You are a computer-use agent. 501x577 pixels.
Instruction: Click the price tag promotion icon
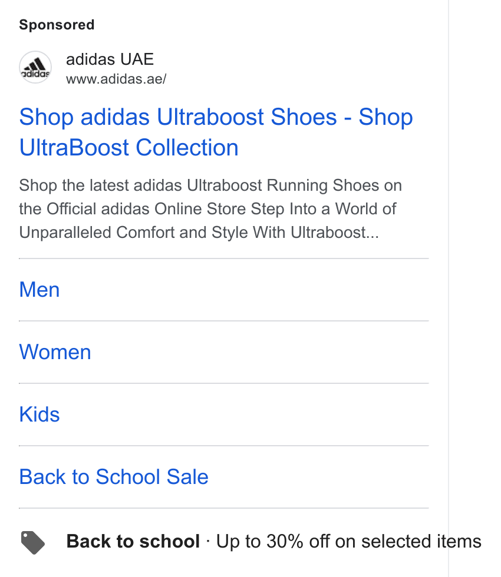click(x=33, y=542)
